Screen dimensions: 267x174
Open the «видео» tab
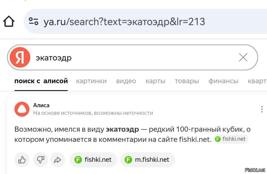point(126,81)
